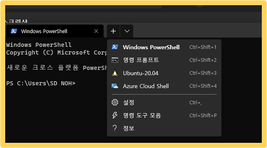
Task: Open 명령 프롬프트 profile
Action: (164, 60)
